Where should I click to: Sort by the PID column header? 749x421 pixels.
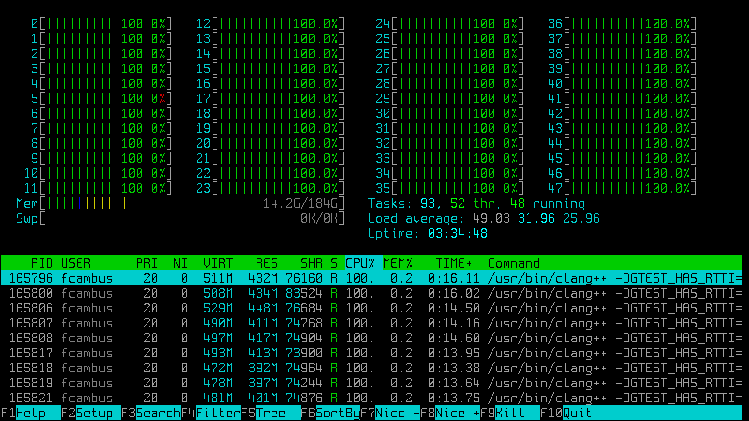pyautogui.click(x=42, y=263)
